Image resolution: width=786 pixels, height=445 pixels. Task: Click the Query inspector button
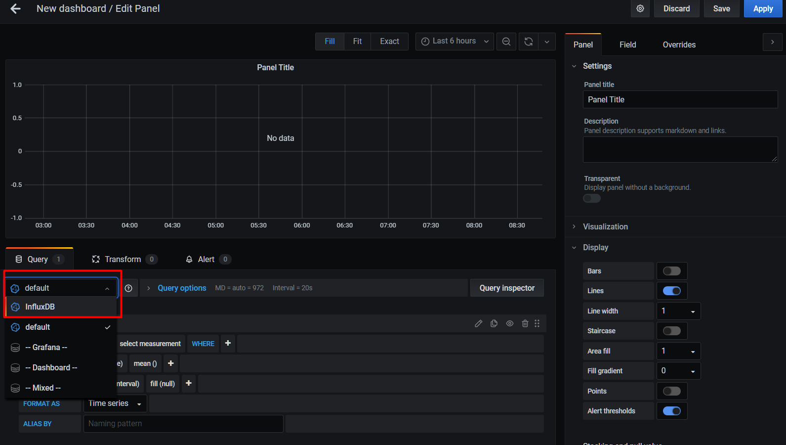(x=507, y=288)
